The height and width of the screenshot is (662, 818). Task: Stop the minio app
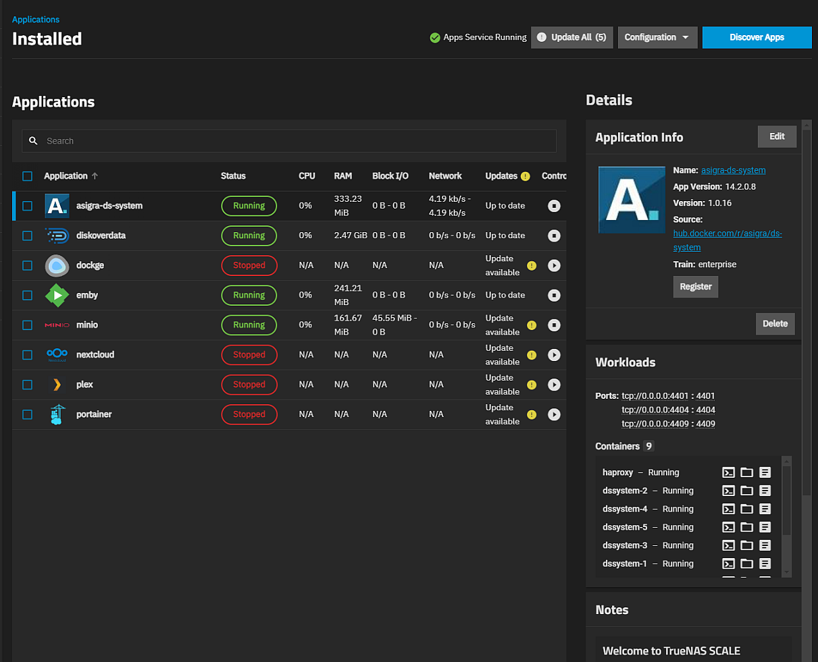554,325
